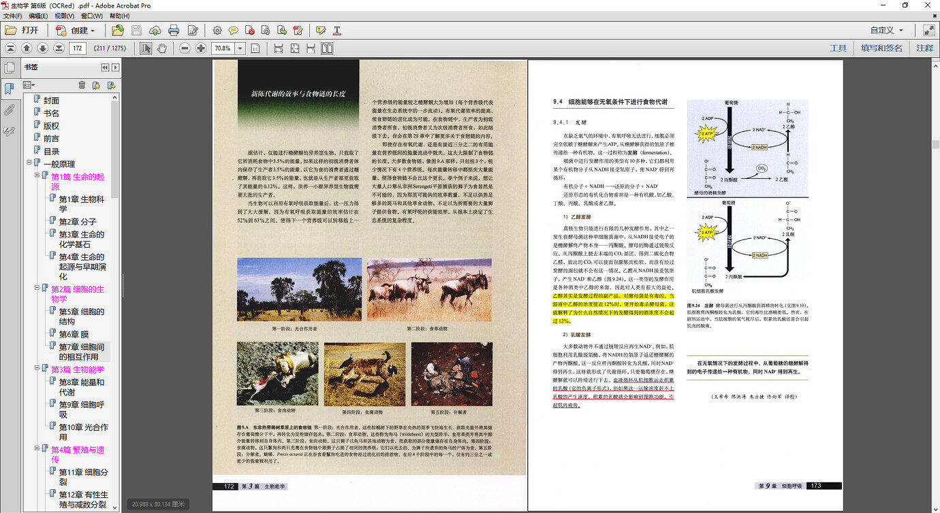Print the document using the printer icon
Screen dimensions: 940x513
(173, 30)
